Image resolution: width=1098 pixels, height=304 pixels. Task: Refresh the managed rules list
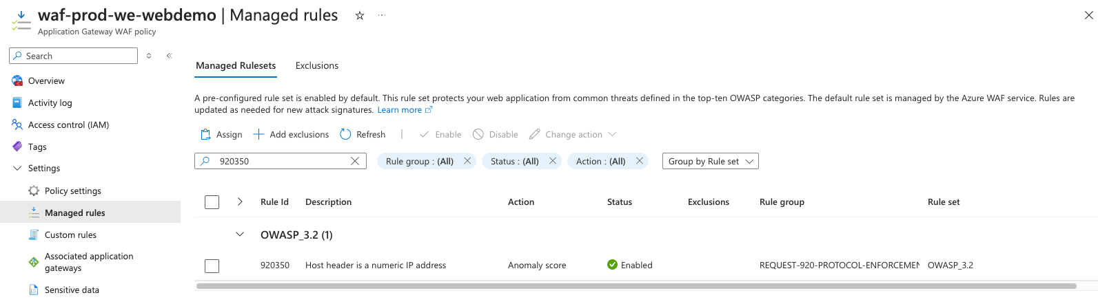(363, 134)
